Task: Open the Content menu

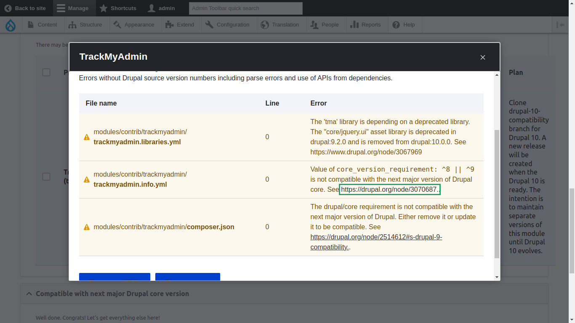Action: click(42, 25)
